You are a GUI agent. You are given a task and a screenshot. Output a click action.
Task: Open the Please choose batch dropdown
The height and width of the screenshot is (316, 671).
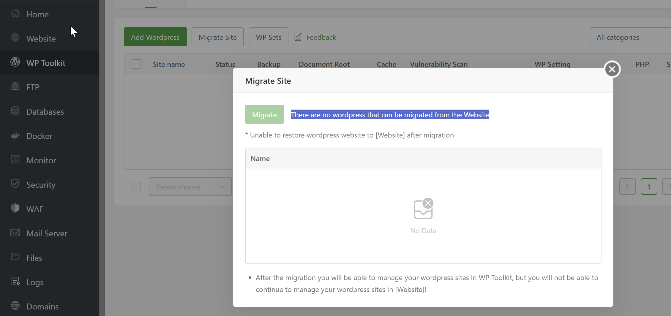coord(190,187)
